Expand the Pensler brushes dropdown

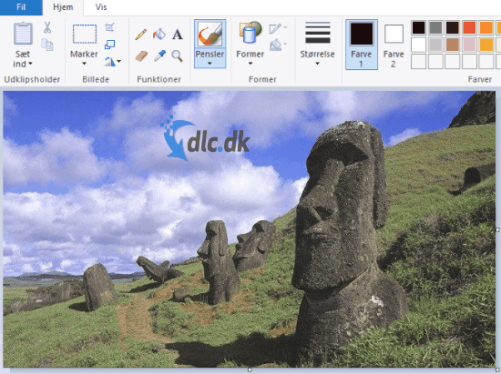point(210,64)
